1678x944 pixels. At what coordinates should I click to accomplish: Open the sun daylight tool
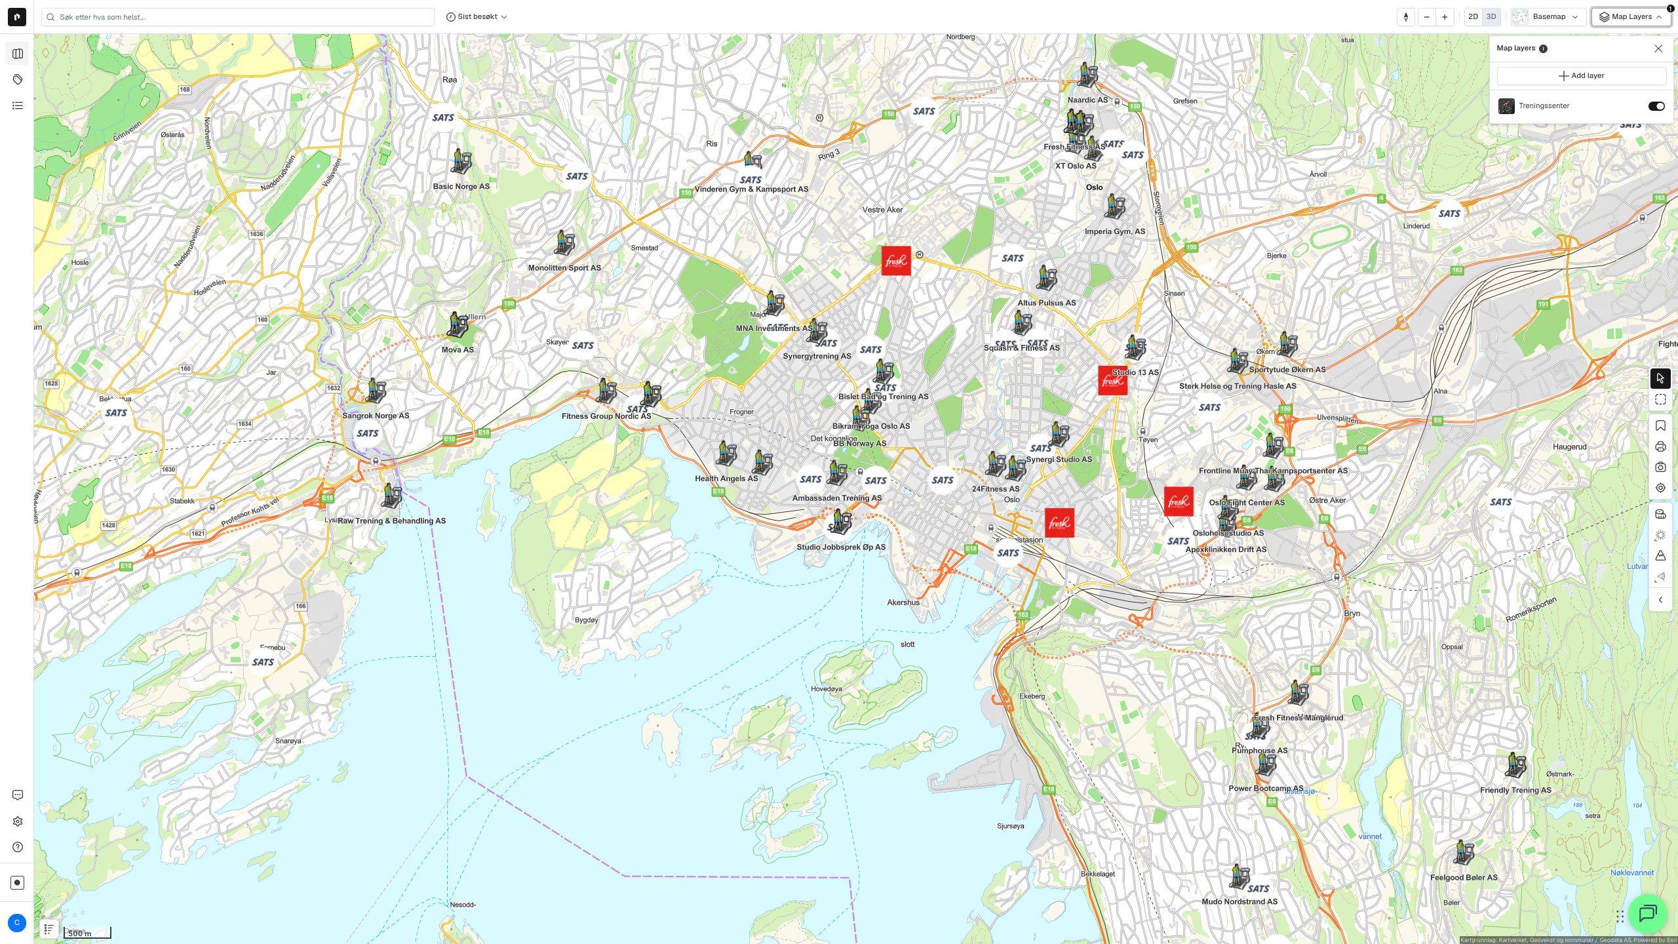1660,536
